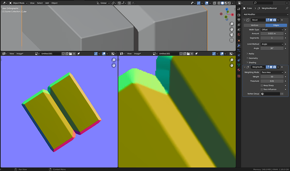Expand the Profile section

pyautogui.click(x=250, y=54)
